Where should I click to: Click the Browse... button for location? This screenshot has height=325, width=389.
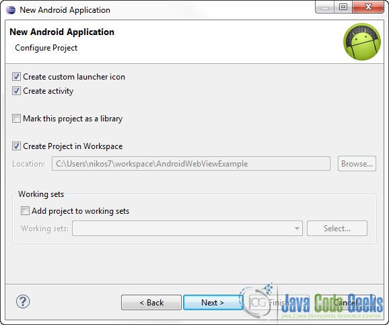(x=357, y=164)
